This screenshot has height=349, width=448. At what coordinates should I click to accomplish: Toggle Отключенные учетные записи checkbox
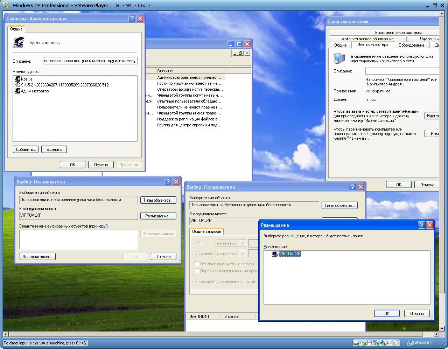tap(197, 264)
